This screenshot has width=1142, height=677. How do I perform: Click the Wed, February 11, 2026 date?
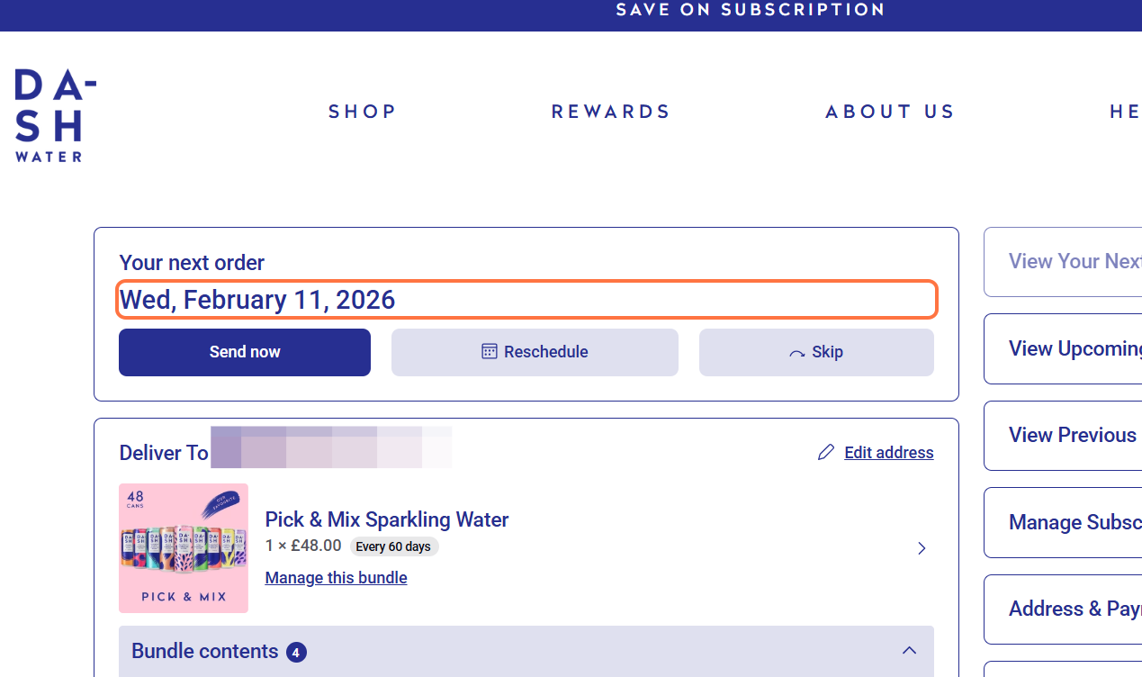(x=257, y=300)
